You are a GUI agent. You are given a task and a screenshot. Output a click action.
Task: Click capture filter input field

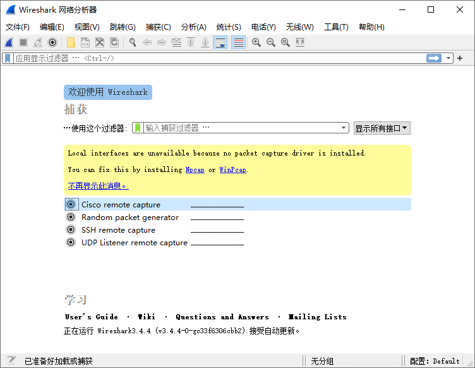click(241, 128)
